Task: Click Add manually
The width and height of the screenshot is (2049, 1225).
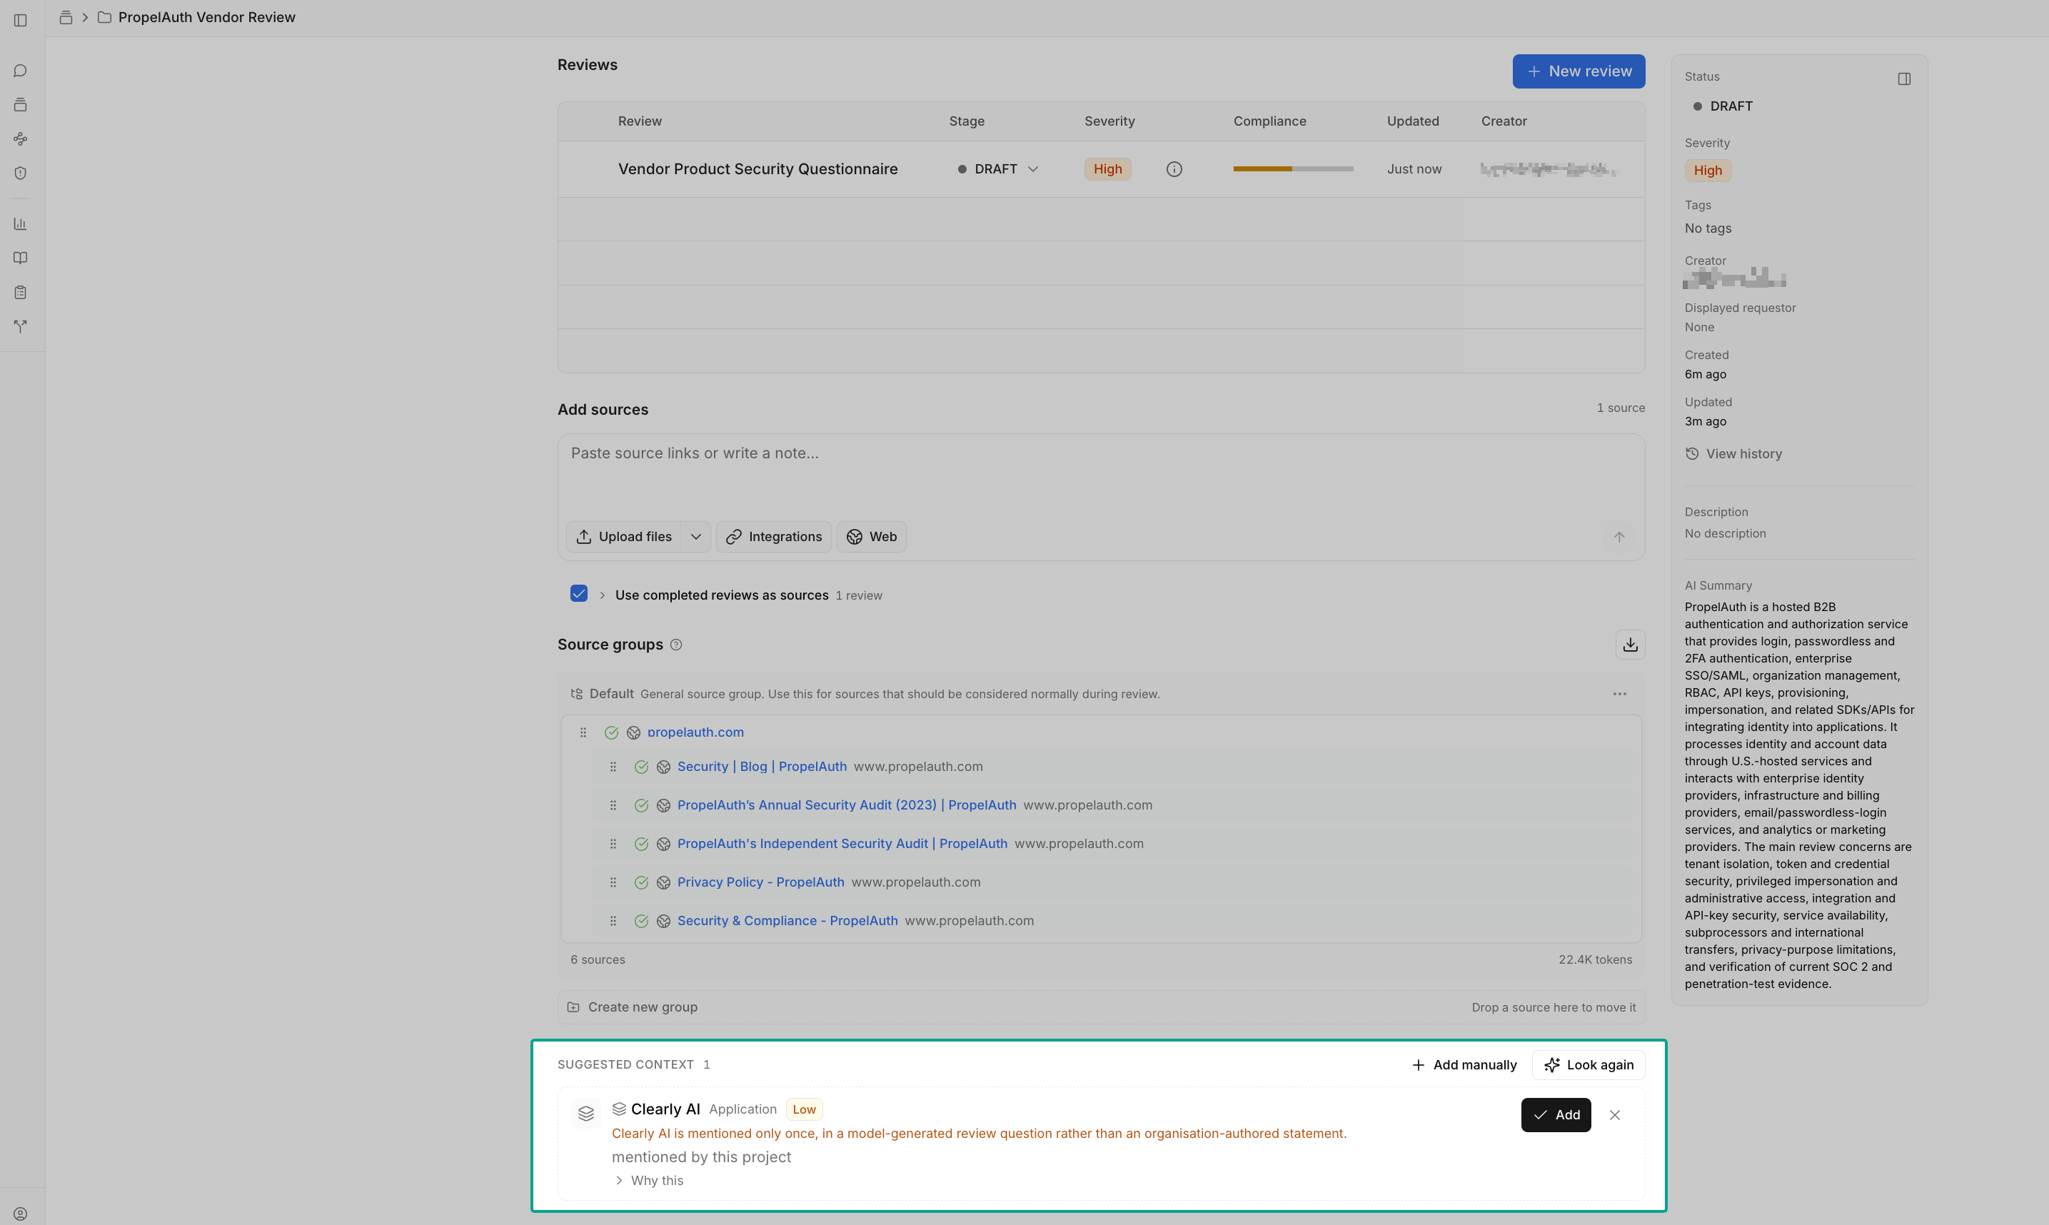Action: [1464, 1065]
